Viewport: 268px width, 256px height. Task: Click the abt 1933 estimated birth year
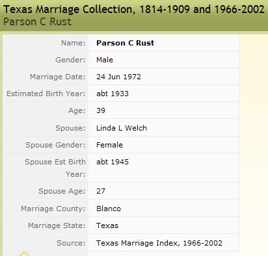[113, 94]
